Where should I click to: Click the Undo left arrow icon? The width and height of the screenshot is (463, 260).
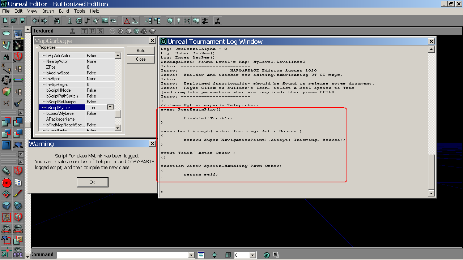click(35, 21)
